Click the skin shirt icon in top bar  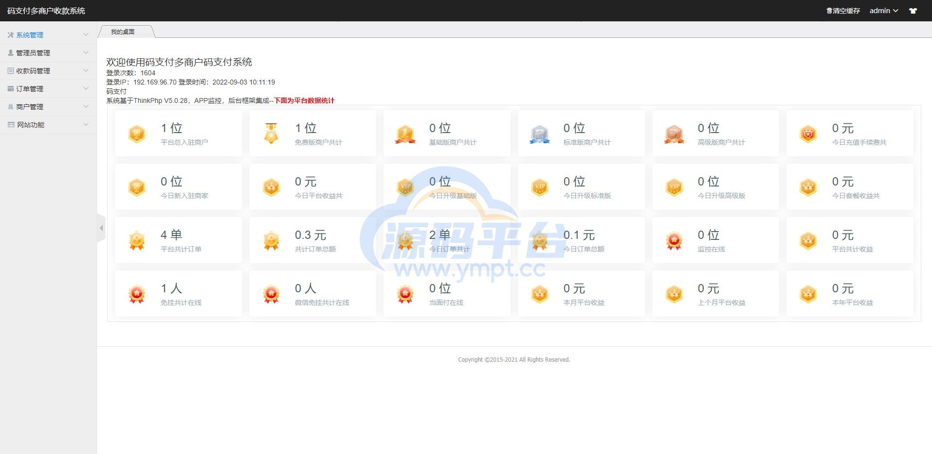(913, 11)
